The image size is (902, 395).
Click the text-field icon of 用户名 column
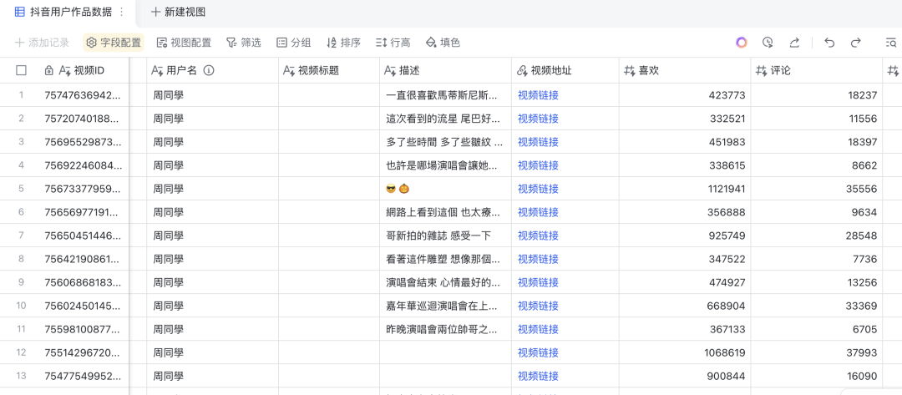156,70
